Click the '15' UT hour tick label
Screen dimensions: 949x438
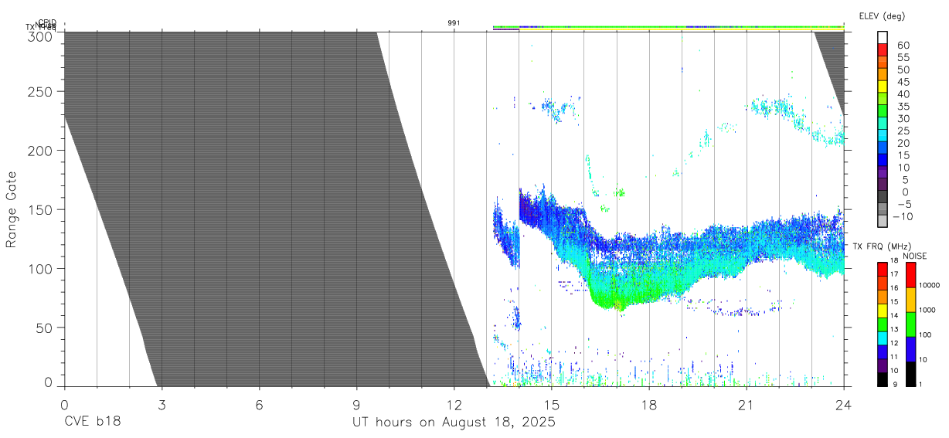552,405
